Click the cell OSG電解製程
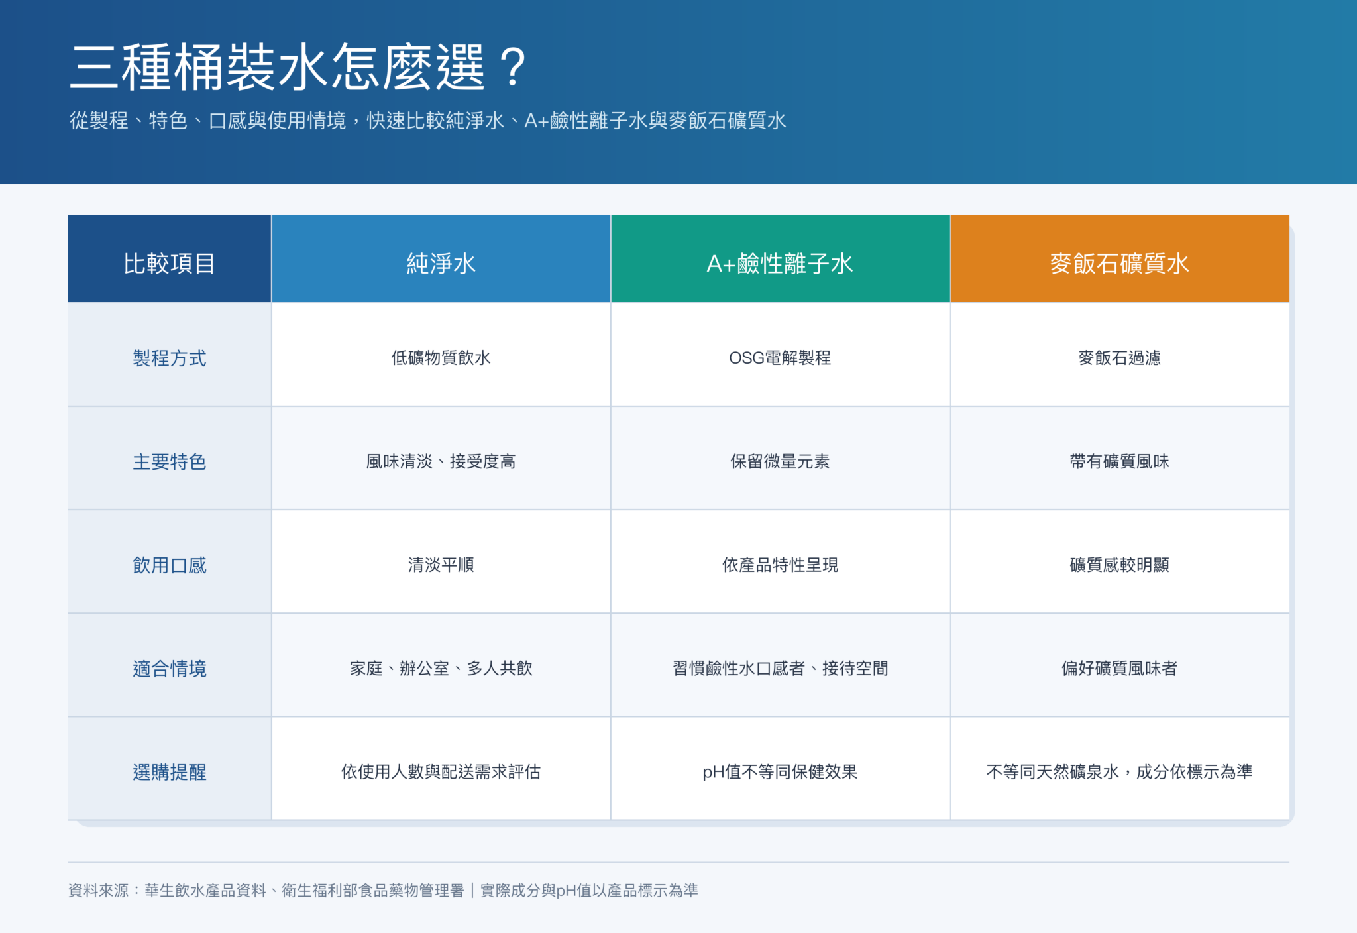1357x933 pixels. (x=781, y=355)
